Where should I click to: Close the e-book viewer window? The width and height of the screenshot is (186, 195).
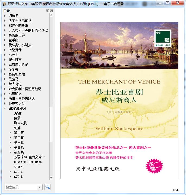pyautogui.click(x=178, y=3)
